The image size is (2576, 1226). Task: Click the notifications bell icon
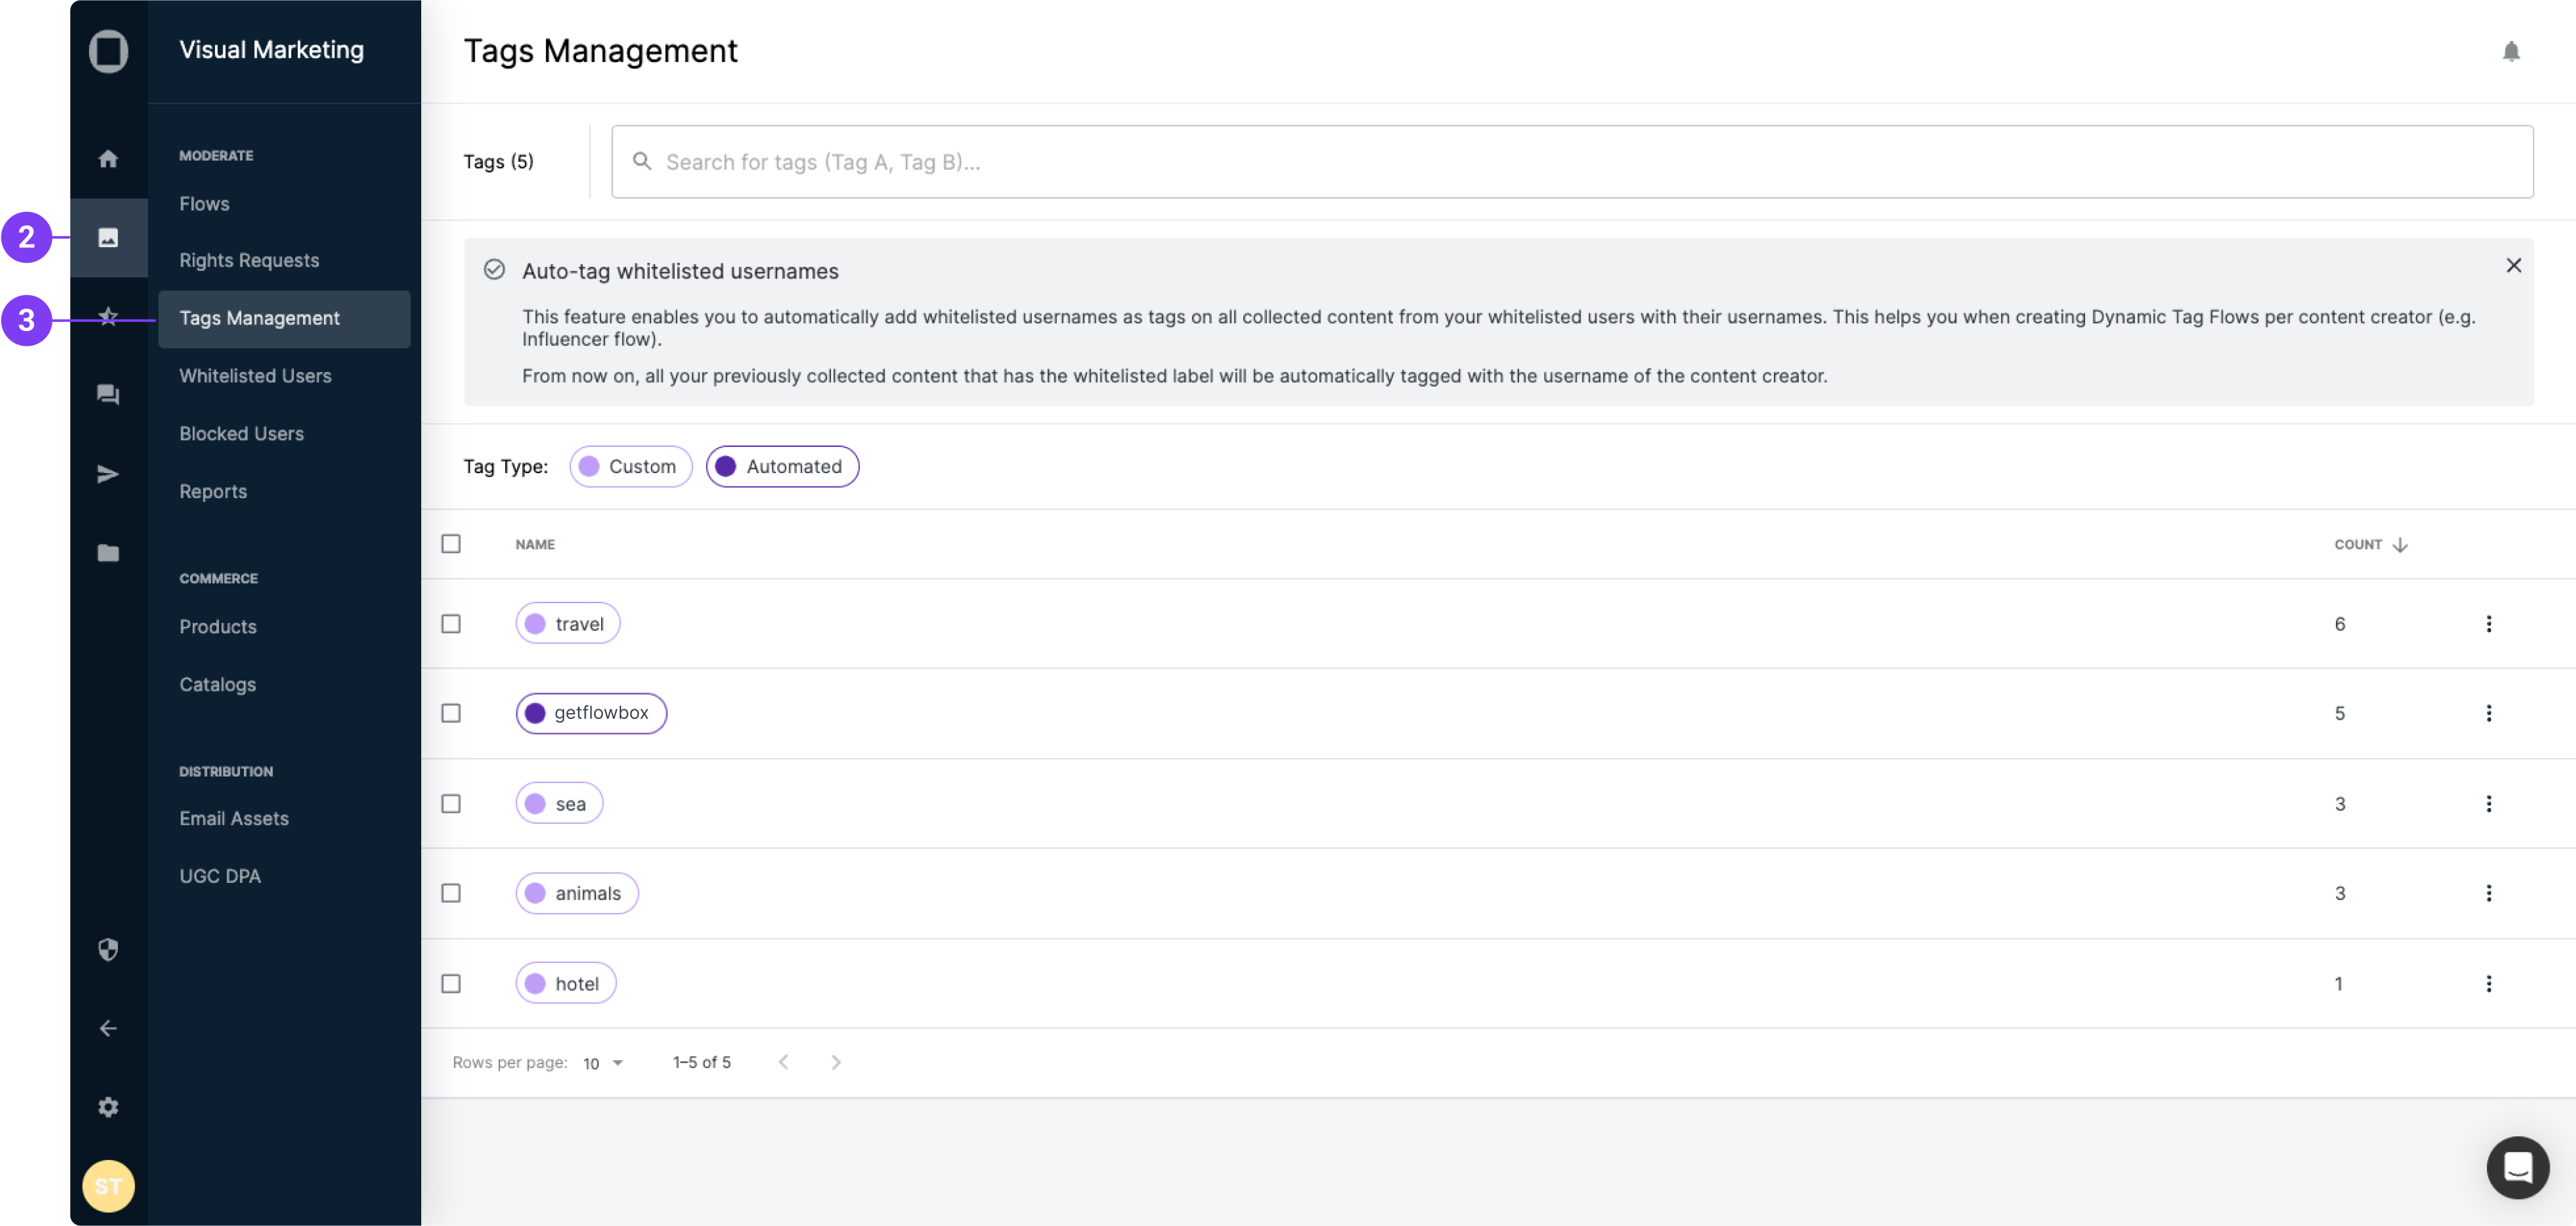click(2510, 51)
